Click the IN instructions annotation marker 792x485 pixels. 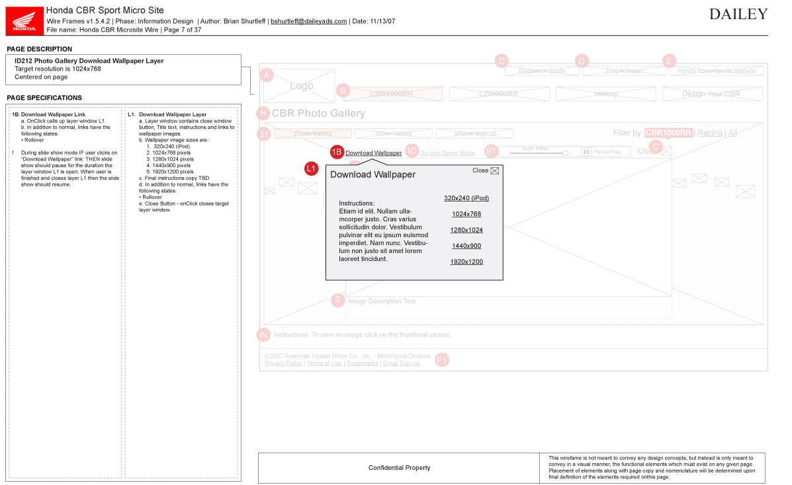pos(263,335)
